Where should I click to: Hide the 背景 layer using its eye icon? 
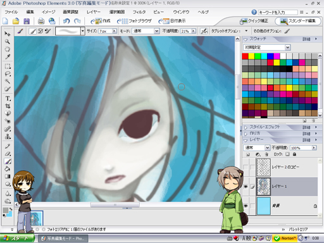[246, 206]
